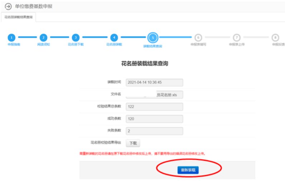The width and height of the screenshot is (285, 181).
Task: Click the 申报表填写 step label
Action: point(198,44)
